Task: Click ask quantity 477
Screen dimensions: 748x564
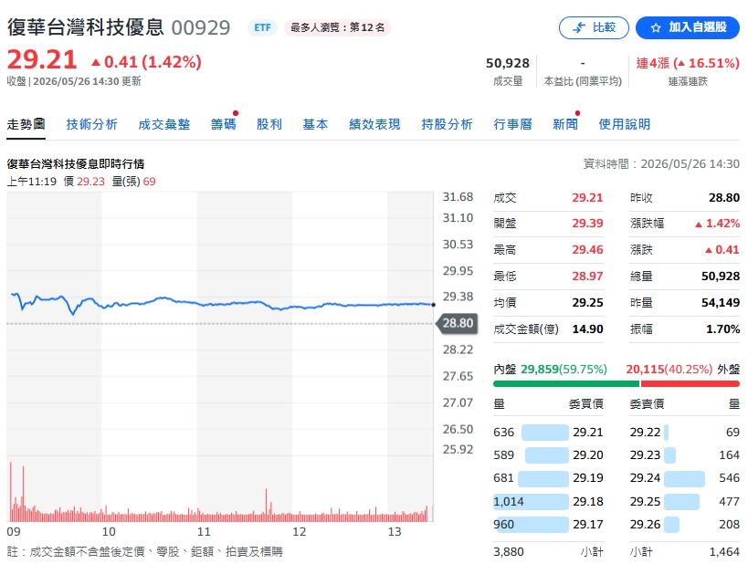Action: [730, 502]
